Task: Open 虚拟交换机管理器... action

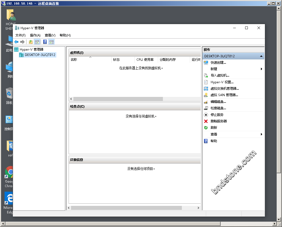Action: (x=225, y=89)
